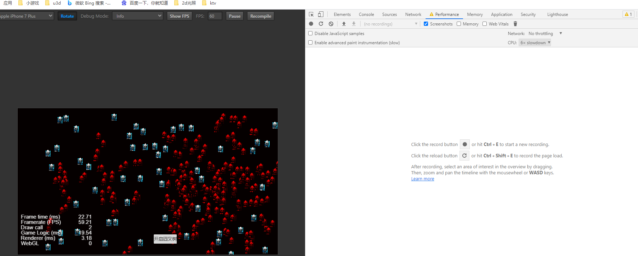The width and height of the screenshot is (638, 256).
Task: Open the u3d bookmark folder
Action: [x=53, y=3]
